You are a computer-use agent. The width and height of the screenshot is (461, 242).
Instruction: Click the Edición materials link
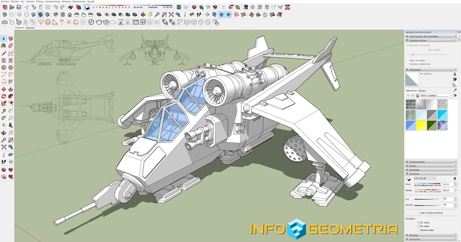[422, 91]
